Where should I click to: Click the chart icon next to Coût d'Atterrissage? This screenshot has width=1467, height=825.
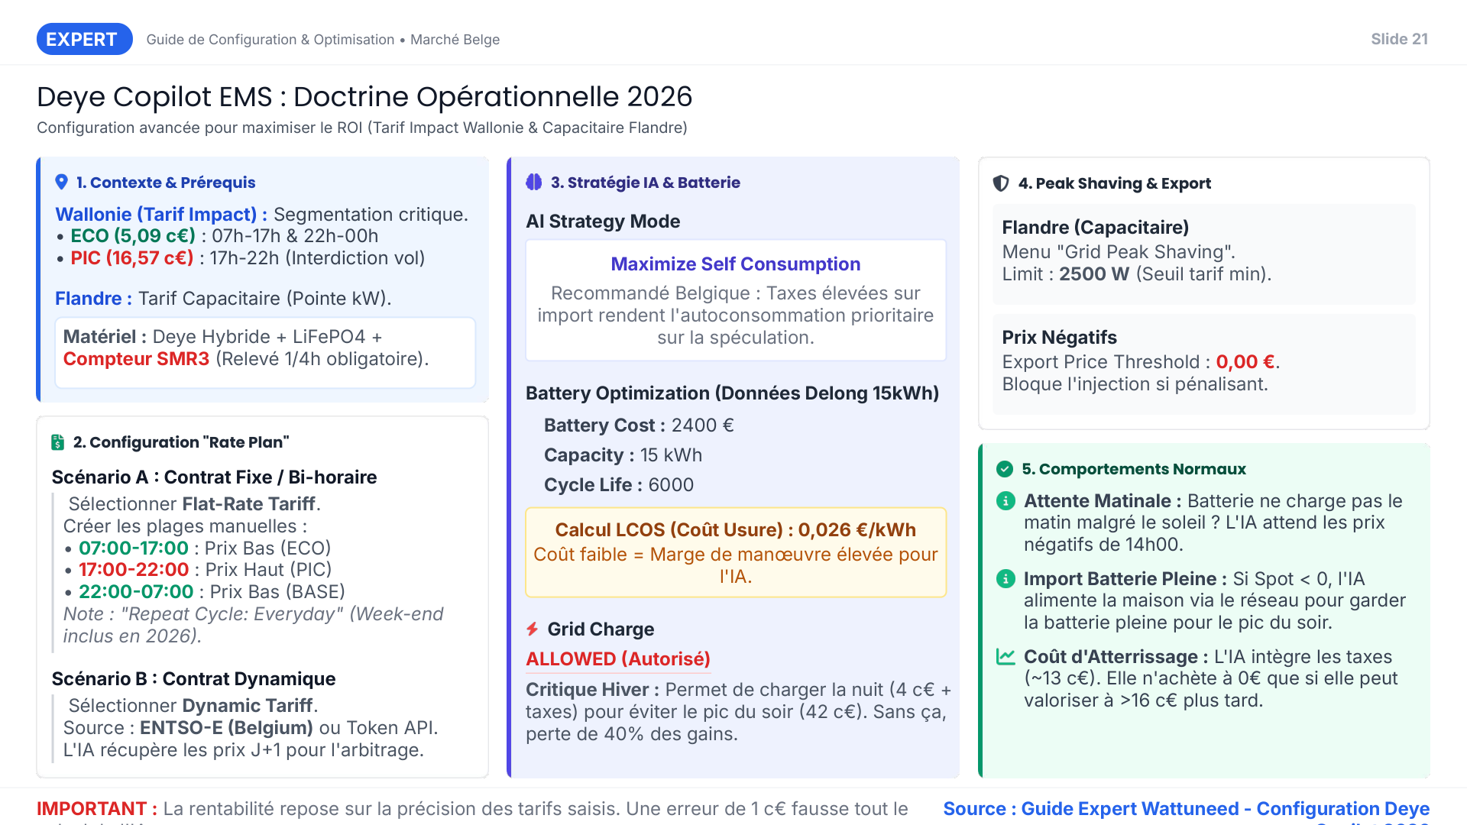pos(1005,656)
